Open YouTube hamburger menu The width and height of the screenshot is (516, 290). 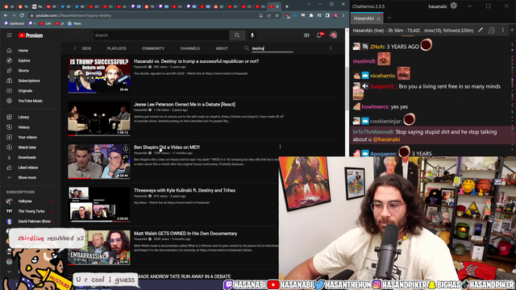click(9, 35)
